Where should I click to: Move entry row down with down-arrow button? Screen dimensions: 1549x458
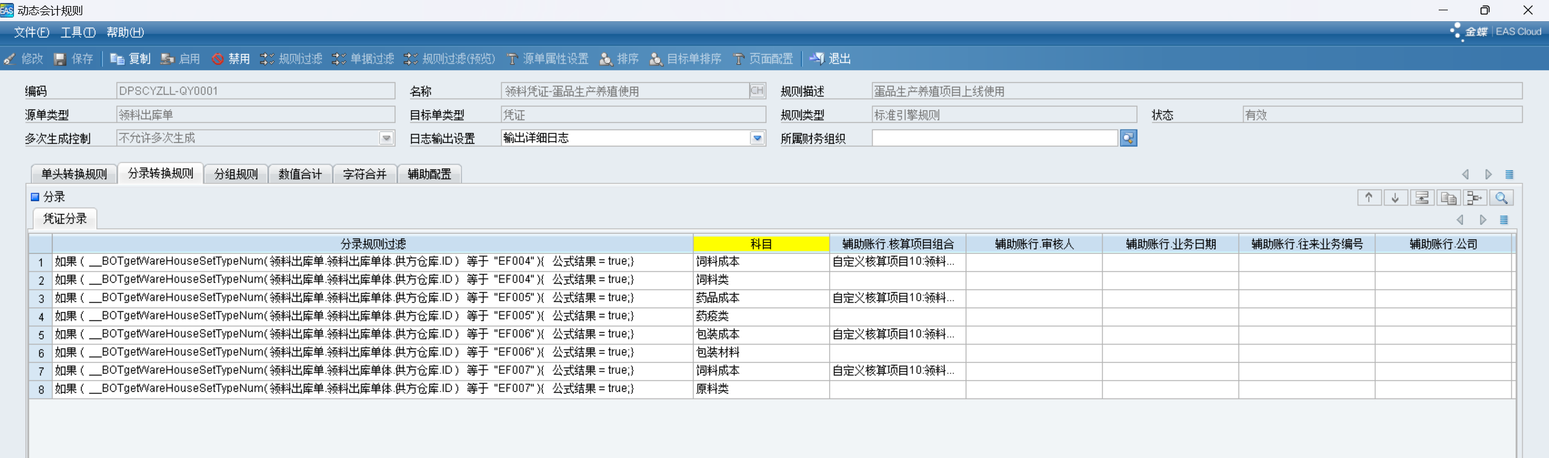tap(1395, 197)
